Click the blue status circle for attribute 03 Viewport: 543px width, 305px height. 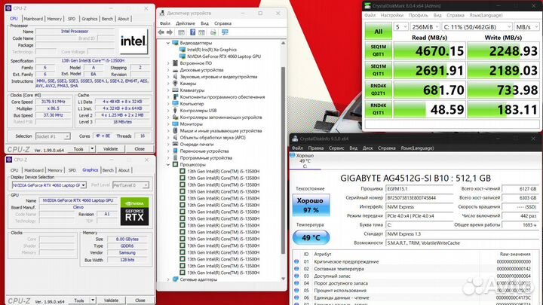pos(296,276)
